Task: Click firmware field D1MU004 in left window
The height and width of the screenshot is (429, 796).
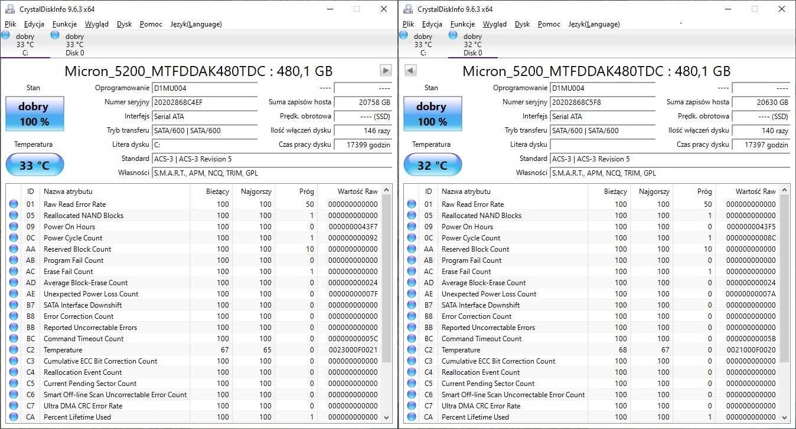Action: [x=204, y=88]
